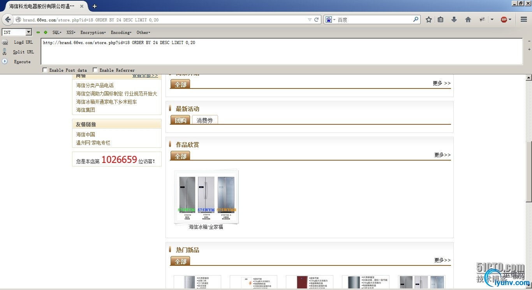
Task: Click the Adblock Plus ABP icon
Action: coord(504,19)
